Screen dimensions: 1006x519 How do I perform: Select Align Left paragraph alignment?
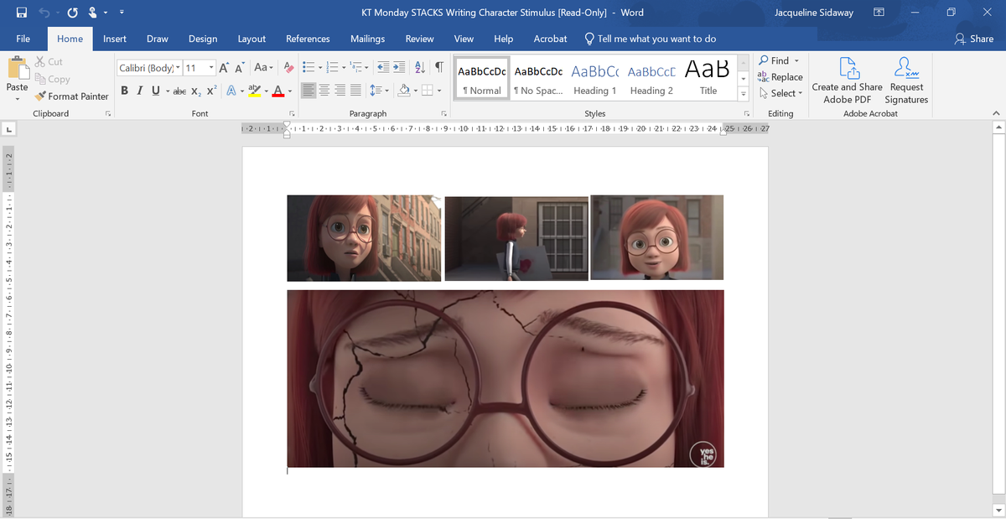click(309, 91)
